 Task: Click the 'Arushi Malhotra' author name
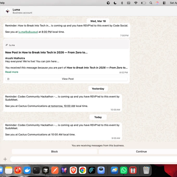click(15, 58)
